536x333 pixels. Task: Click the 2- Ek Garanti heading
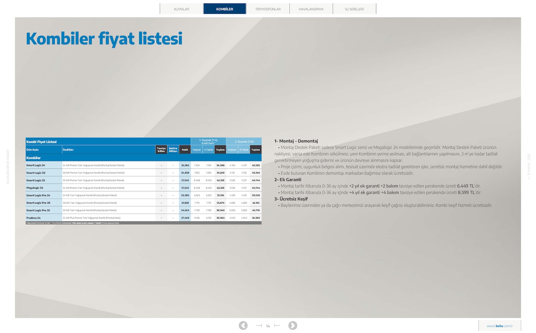[x=288, y=180]
